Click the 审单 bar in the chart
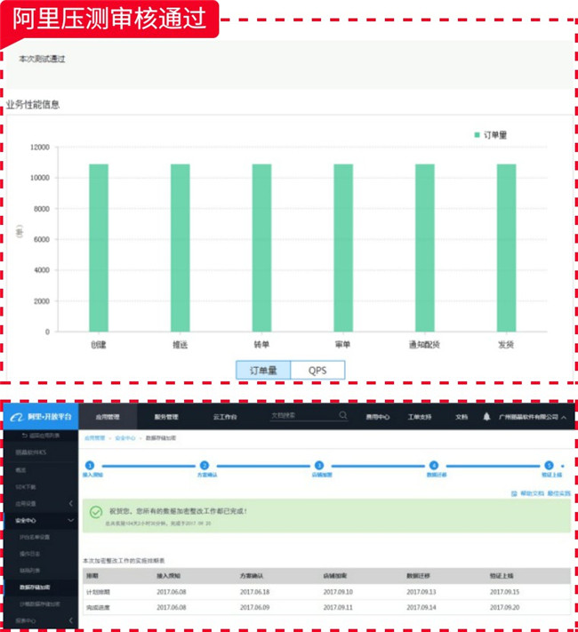The width and height of the screenshot is (578, 632). pos(343,248)
